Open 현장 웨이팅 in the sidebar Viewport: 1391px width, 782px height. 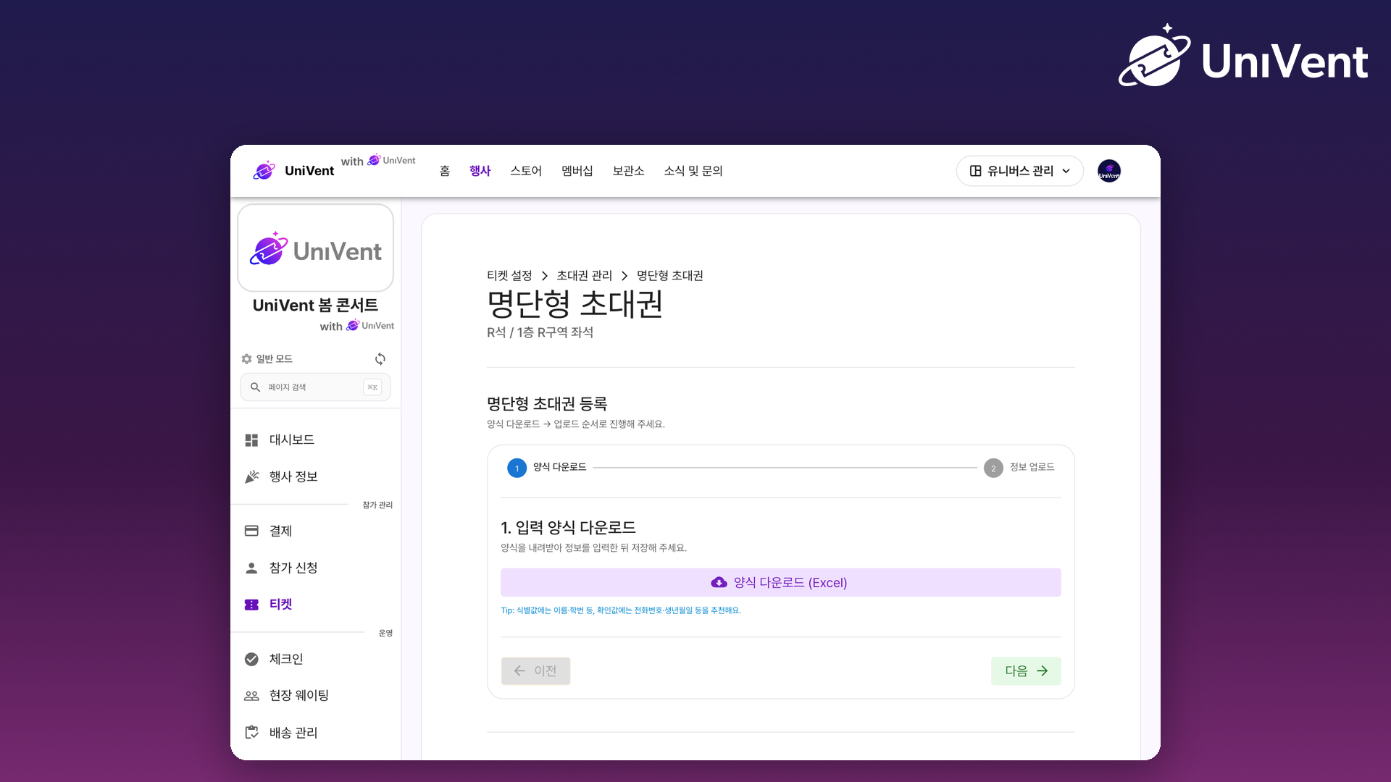coord(316,696)
